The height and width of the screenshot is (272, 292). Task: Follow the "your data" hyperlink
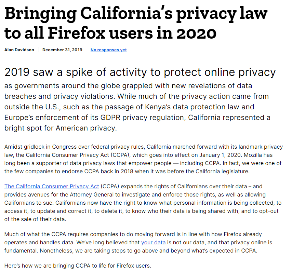point(153,242)
